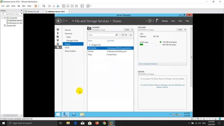Select the SYSVOL share row
Screen dimensions: 224x126
[x=111, y=51]
